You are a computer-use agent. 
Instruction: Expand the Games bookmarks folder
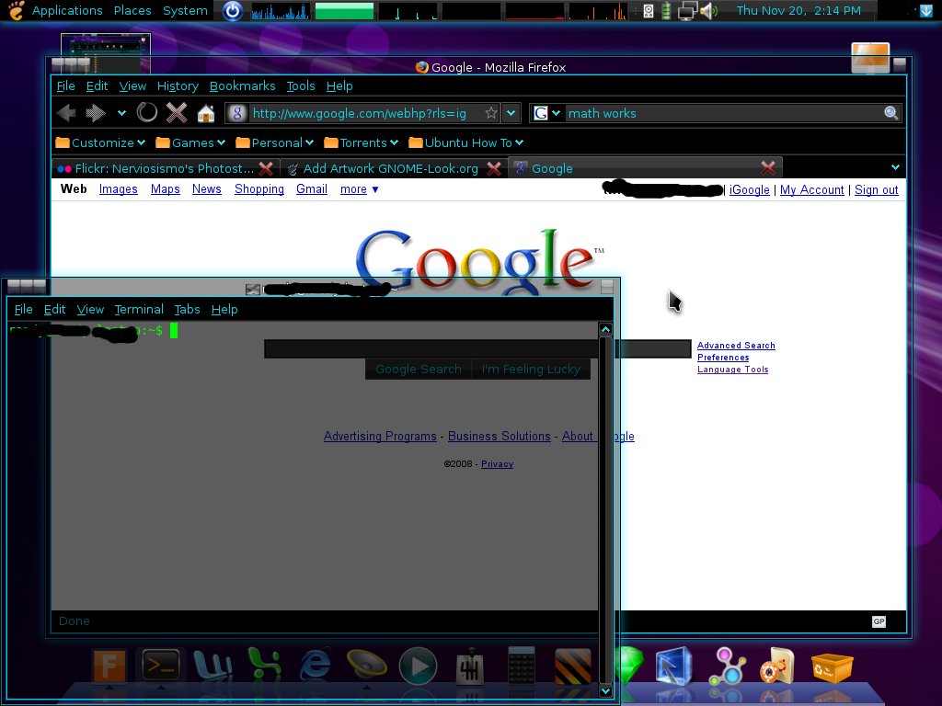pos(190,142)
